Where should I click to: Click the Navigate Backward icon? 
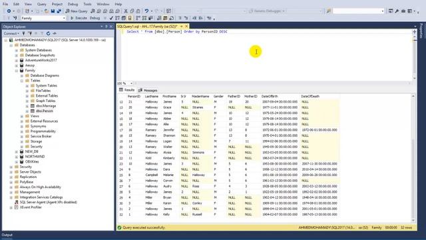click(9, 11)
